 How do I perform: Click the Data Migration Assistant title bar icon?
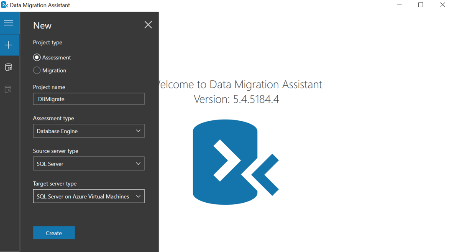click(4, 5)
